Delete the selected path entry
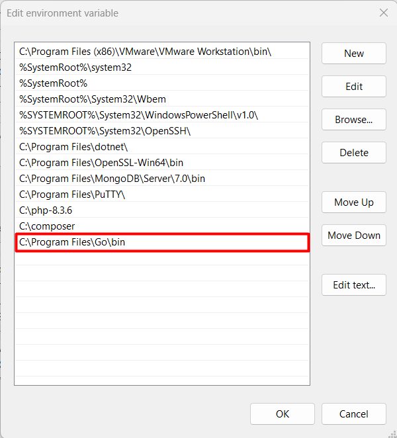This screenshot has width=397, height=438. (354, 153)
